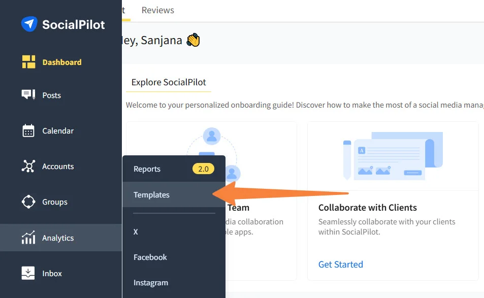484x298 pixels.
Task: Click the Get Started link
Action: pyautogui.click(x=340, y=264)
